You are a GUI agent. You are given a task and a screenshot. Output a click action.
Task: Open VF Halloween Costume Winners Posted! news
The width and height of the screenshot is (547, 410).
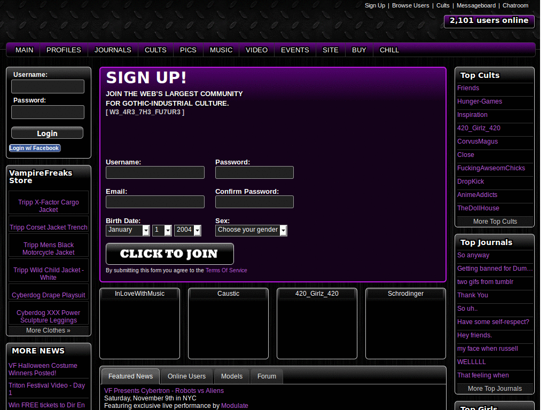point(43,369)
